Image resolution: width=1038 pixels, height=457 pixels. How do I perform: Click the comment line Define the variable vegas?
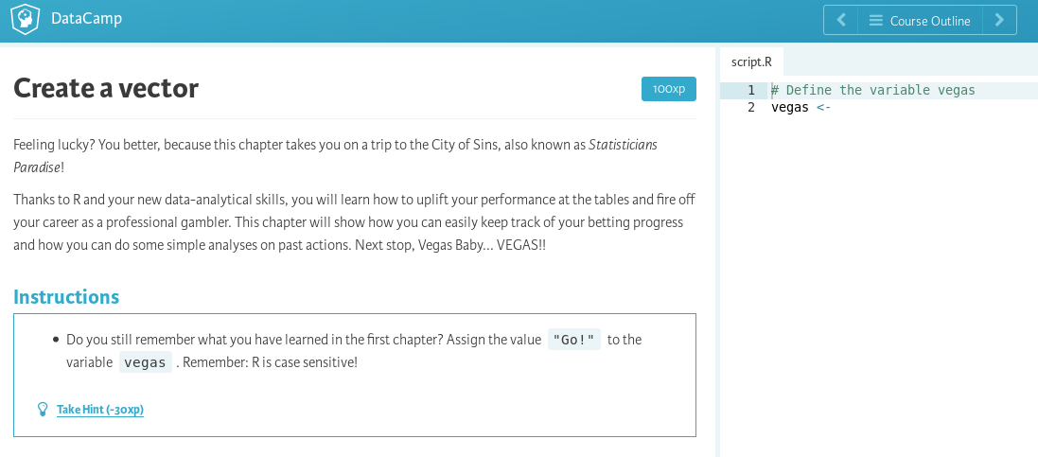[x=873, y=90]
